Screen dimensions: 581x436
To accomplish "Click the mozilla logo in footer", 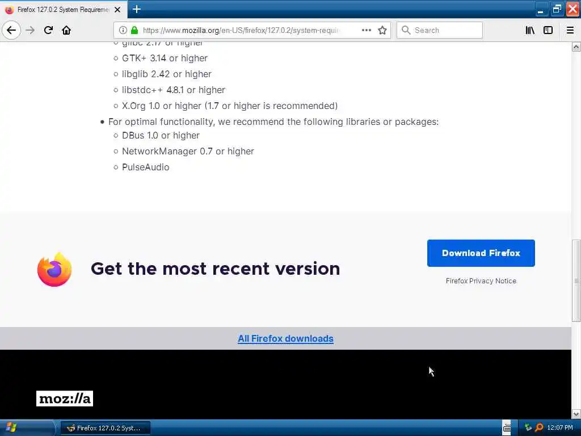I will coord(65,399).
